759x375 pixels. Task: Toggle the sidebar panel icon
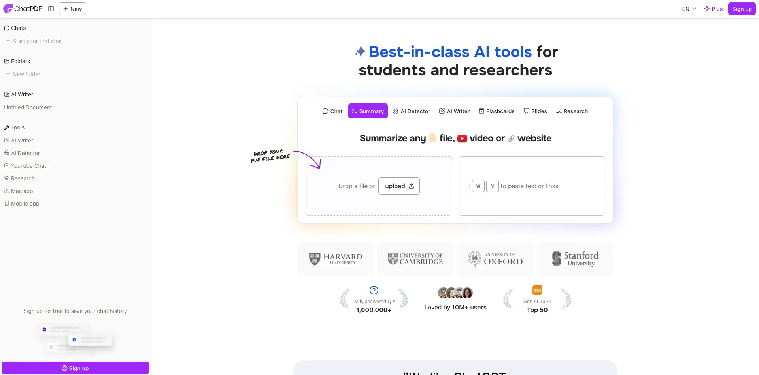click(51, 9)
